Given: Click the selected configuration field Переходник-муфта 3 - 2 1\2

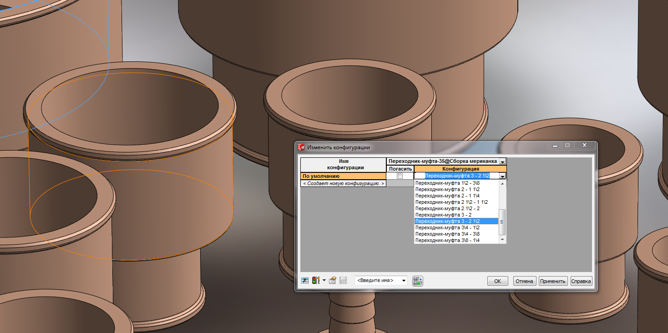Looking at the screenshot, I should pos(457,176).
